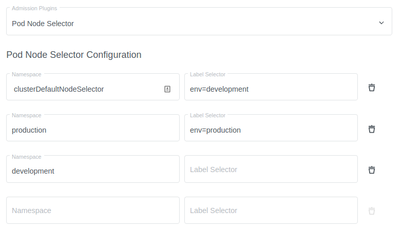Image resolution: width=402 pixels, height=232 pixels.
Task: Focus the Label Selector field in last row
Action: tap(271, 210)
